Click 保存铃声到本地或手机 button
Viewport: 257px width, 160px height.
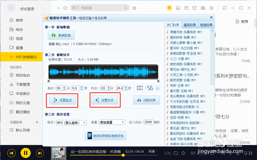click(x=106, y=136)
